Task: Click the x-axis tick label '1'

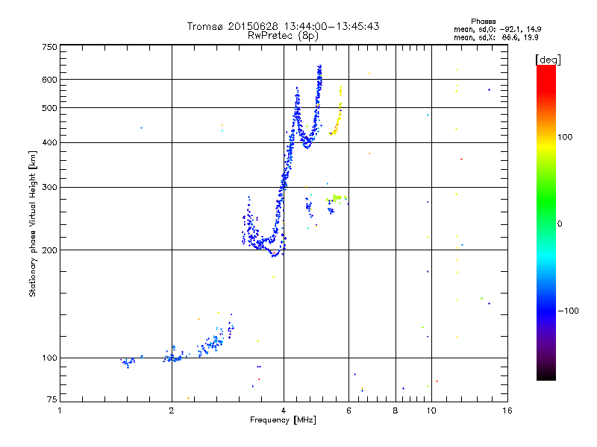Action: (60, 410)
